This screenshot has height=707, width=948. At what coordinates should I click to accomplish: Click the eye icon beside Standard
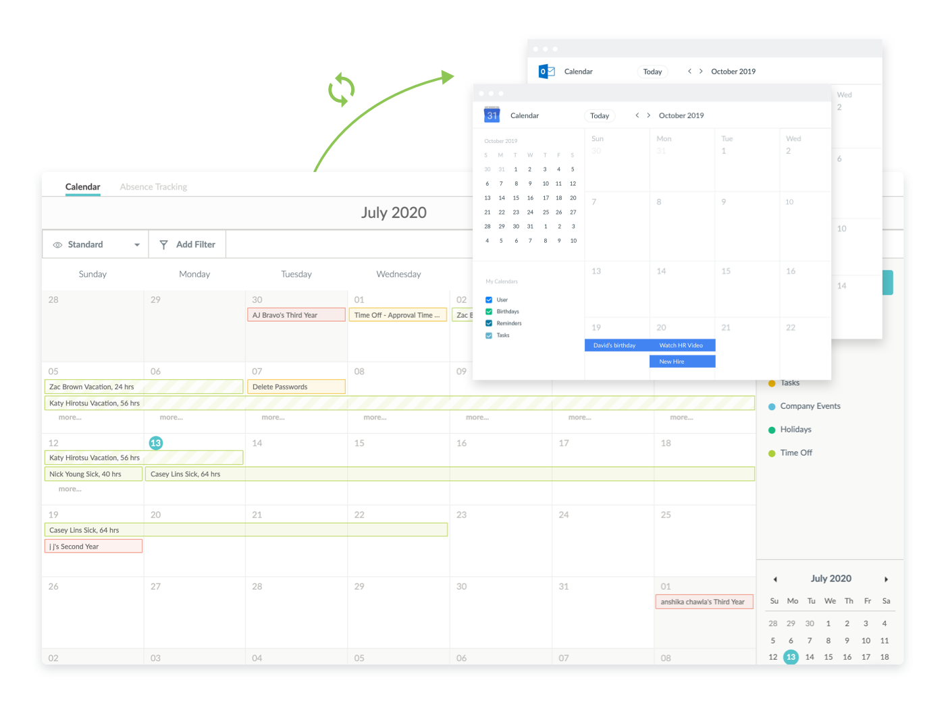[57, 245]
